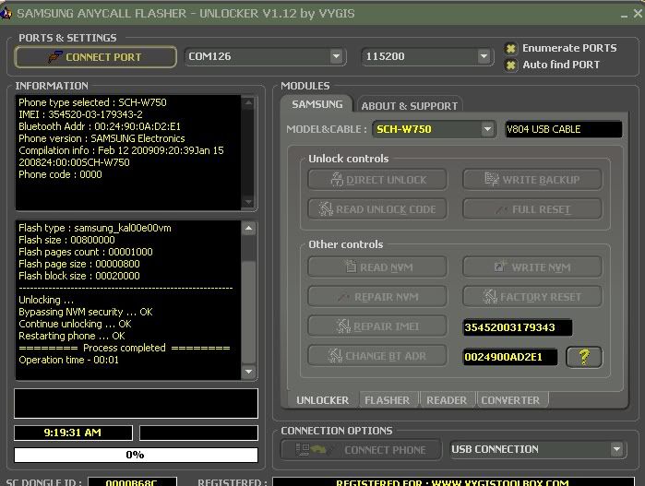
Task: Click the READ NVM button
Action: click(x=377, y=267)
